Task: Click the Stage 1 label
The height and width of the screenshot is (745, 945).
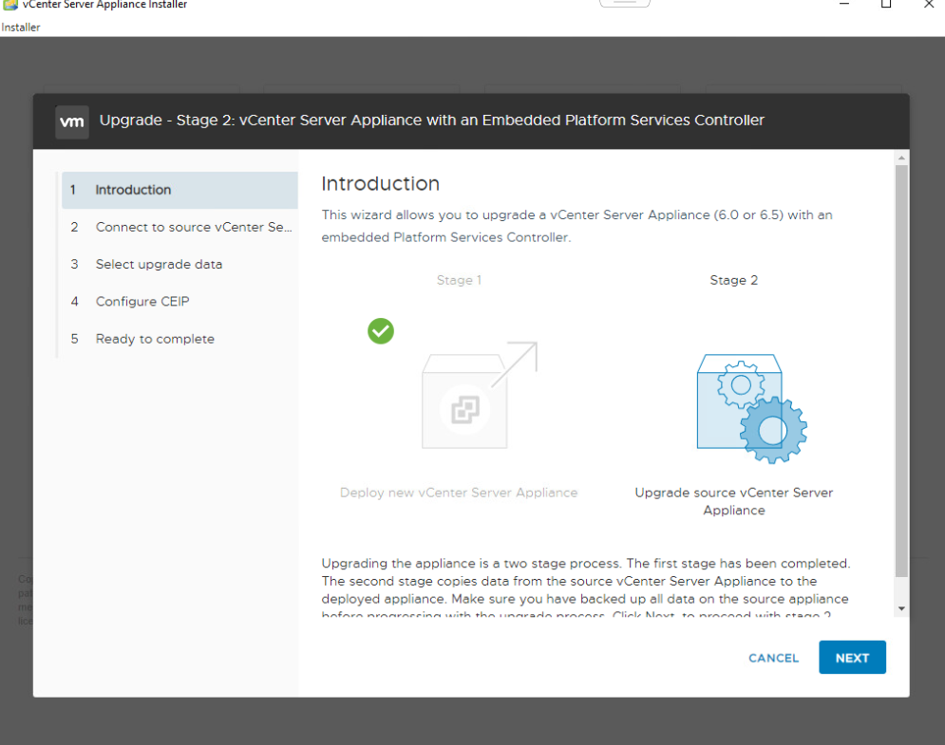Action: point(459,280)
